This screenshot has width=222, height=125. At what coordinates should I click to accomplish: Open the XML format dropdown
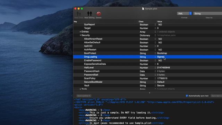click(184, 14)
